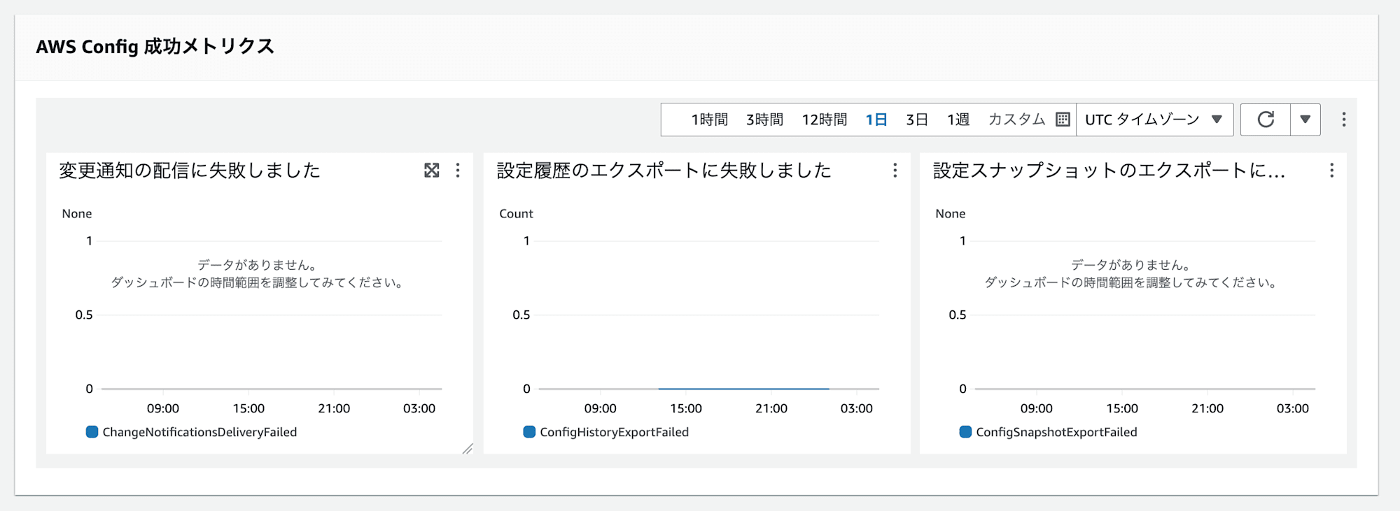This screenshot has width=1400, height=511.
Task: Click the ChangeNotificationsDeliveryFailed legend color swatch
Action: point(92,432)
